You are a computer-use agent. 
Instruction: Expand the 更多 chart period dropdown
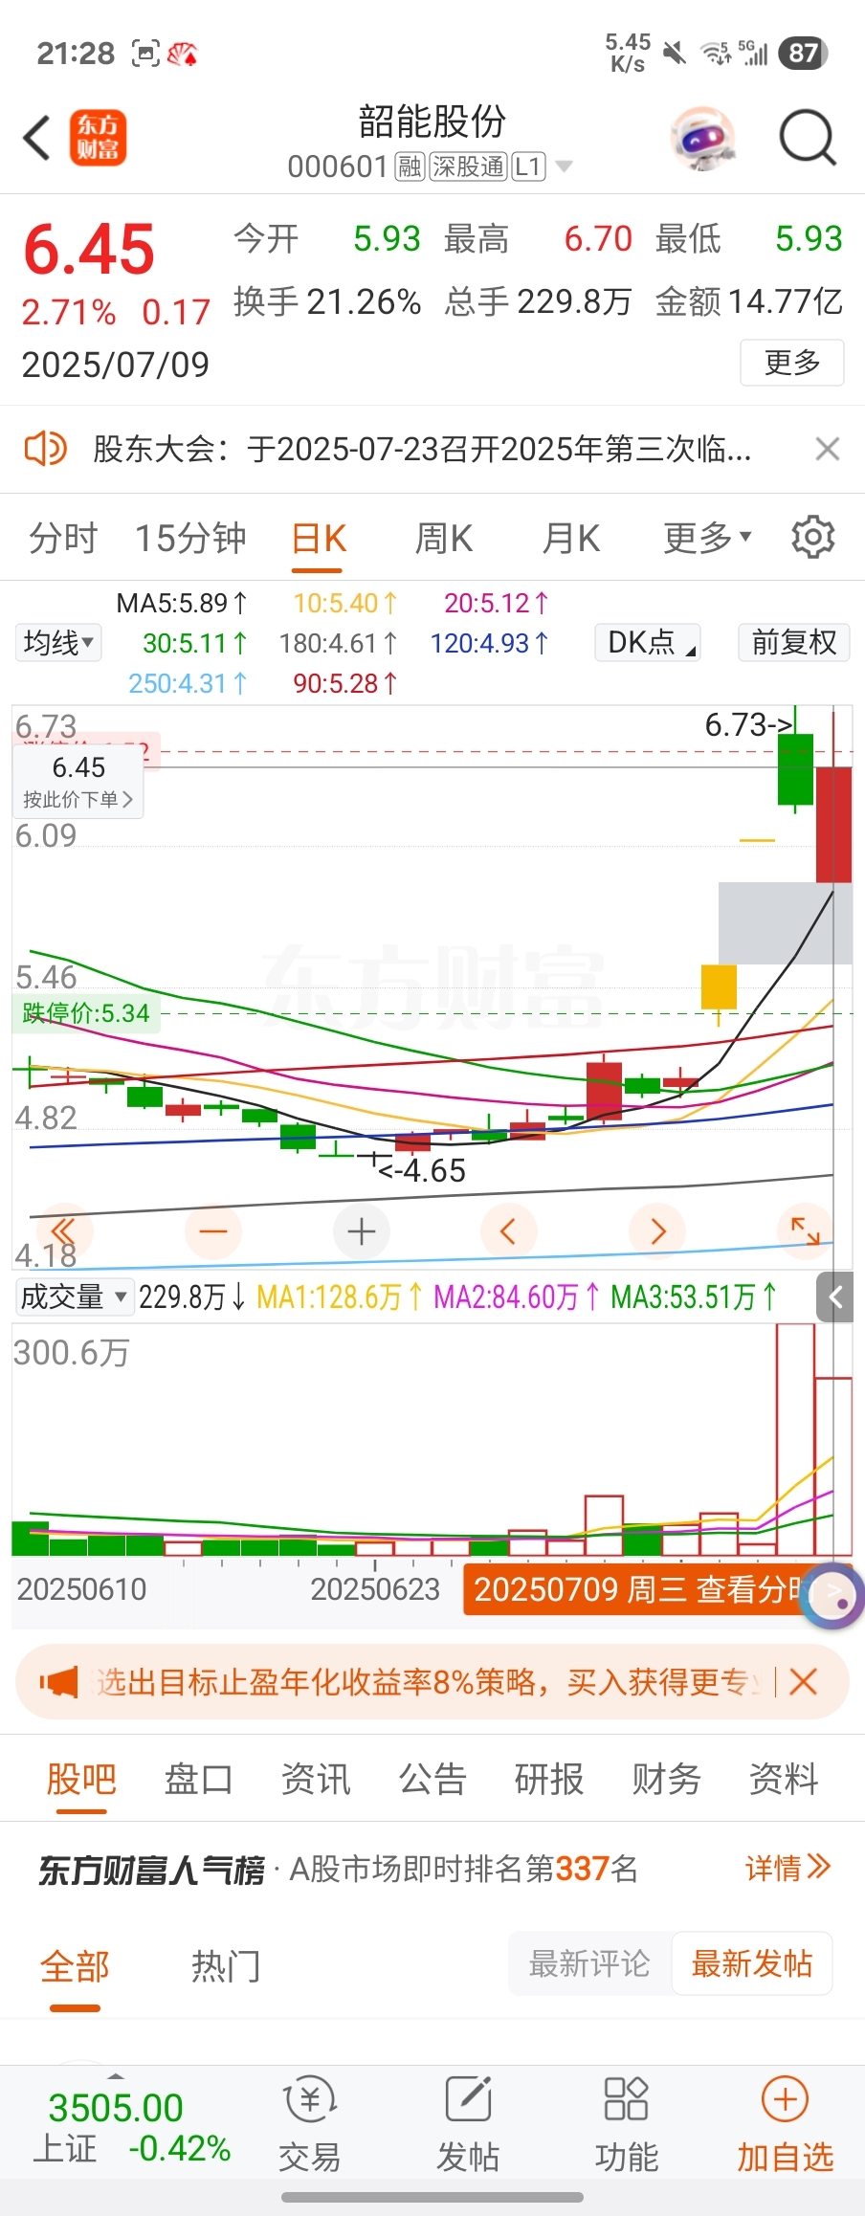tap(708, 538)
